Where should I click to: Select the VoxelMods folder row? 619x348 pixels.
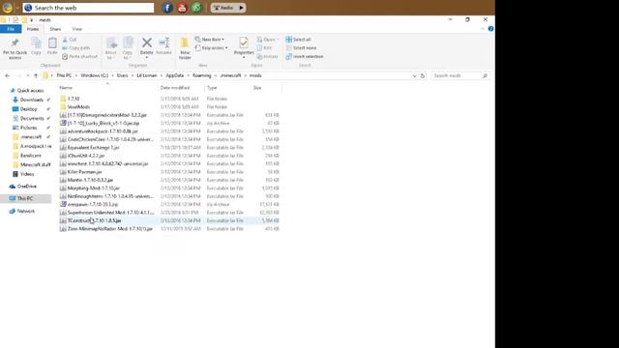[x=169, y=107]
